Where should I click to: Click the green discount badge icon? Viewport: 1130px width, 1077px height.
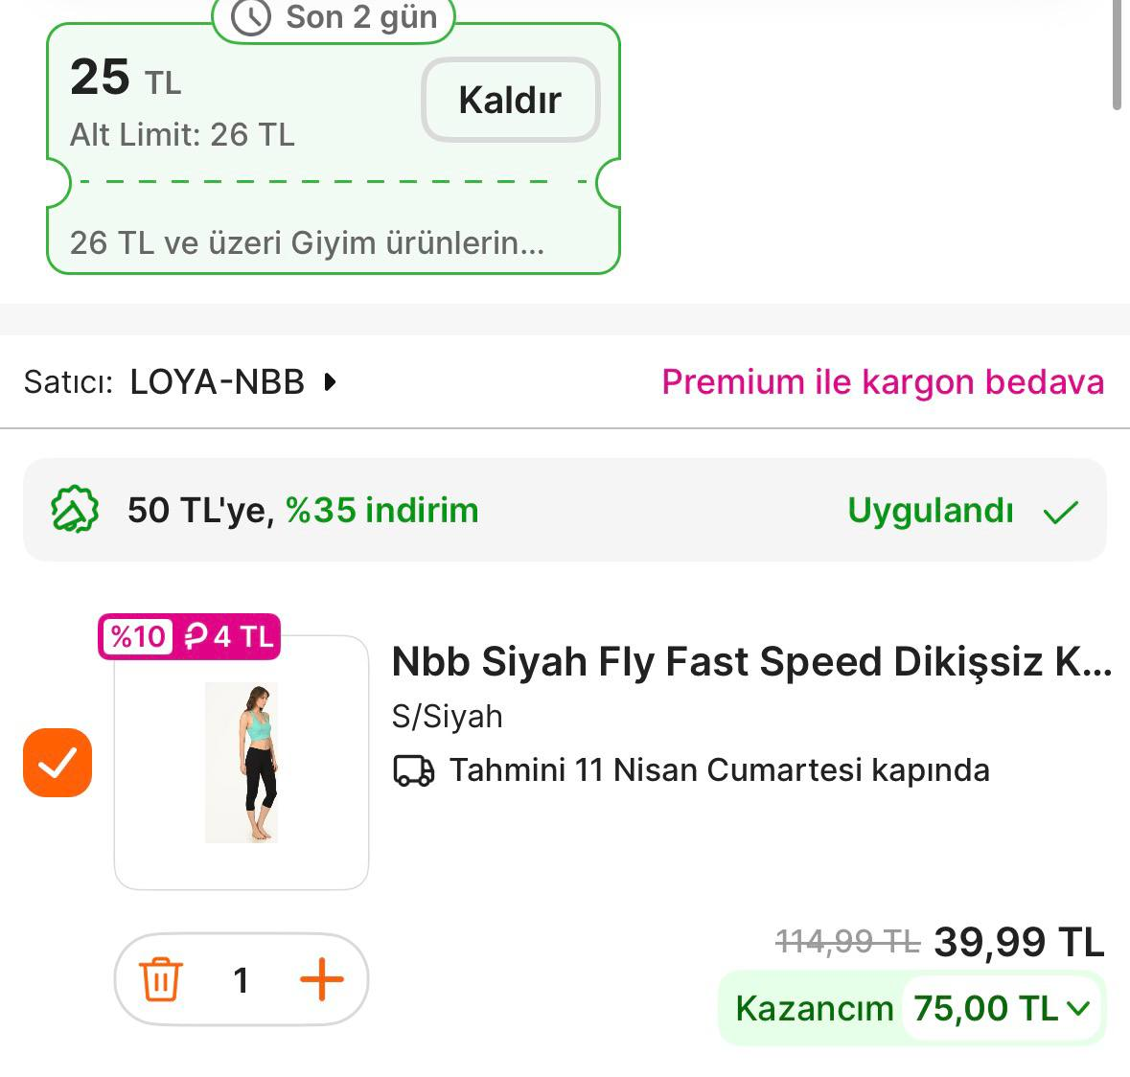click(75, 510)
